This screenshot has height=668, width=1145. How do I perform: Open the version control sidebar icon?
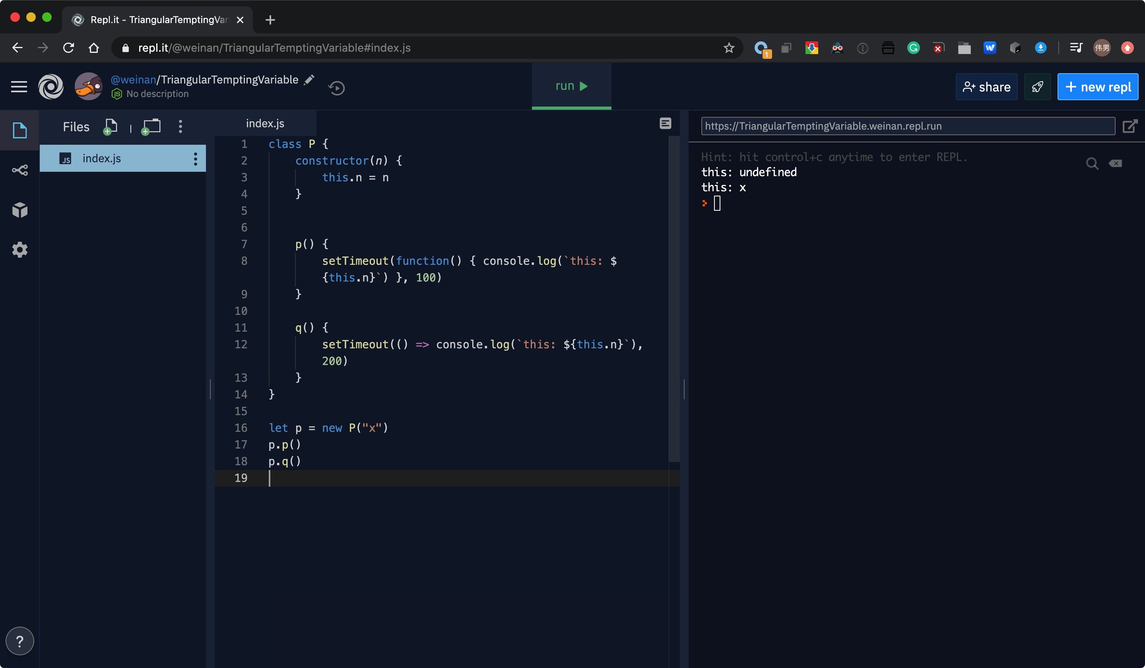[19, 170]
